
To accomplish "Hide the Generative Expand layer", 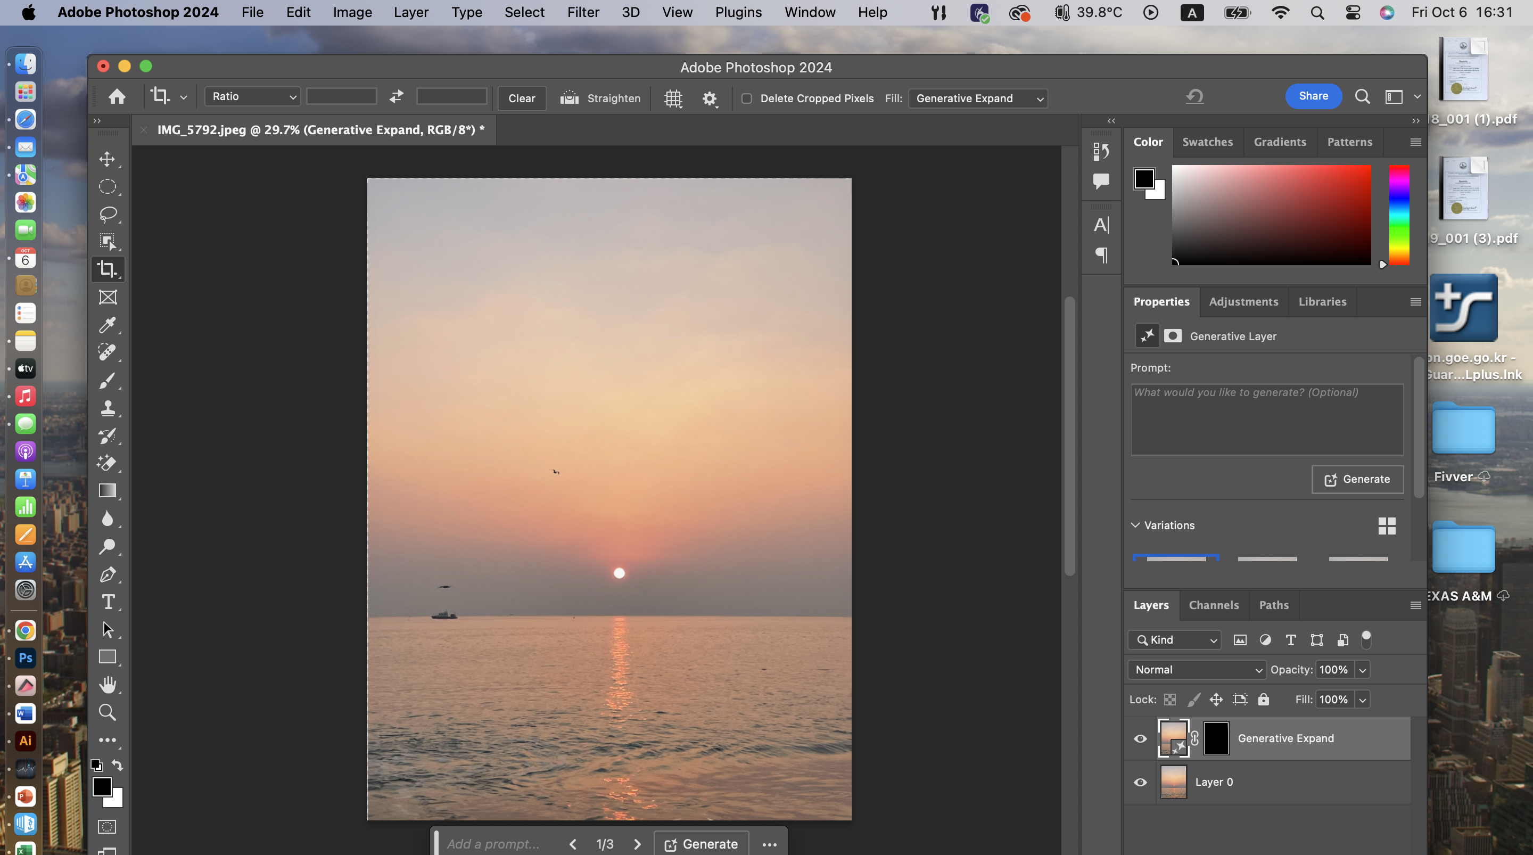I will [x=1140, y=738].
